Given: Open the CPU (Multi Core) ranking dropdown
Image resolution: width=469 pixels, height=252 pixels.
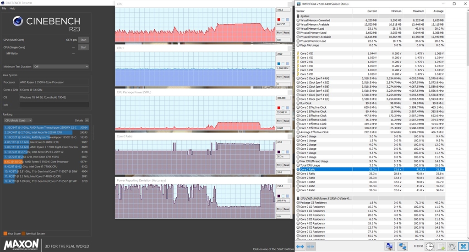Looking at the screenshot, I should tap(18, 121).
